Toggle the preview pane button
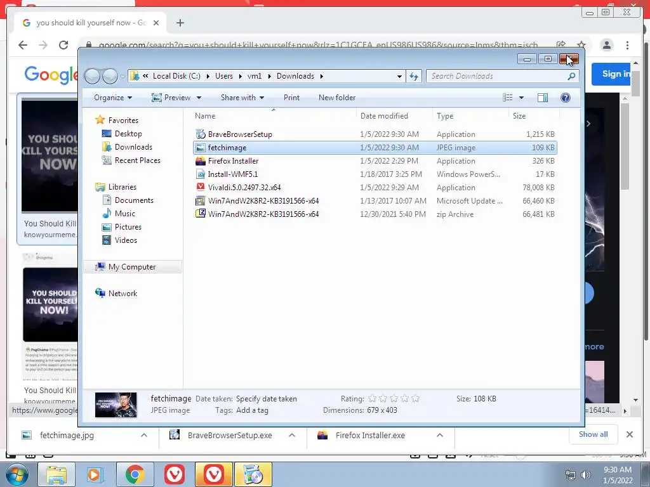Image resolution: width=650 pixels, height=487 pixels. (542, 98)
